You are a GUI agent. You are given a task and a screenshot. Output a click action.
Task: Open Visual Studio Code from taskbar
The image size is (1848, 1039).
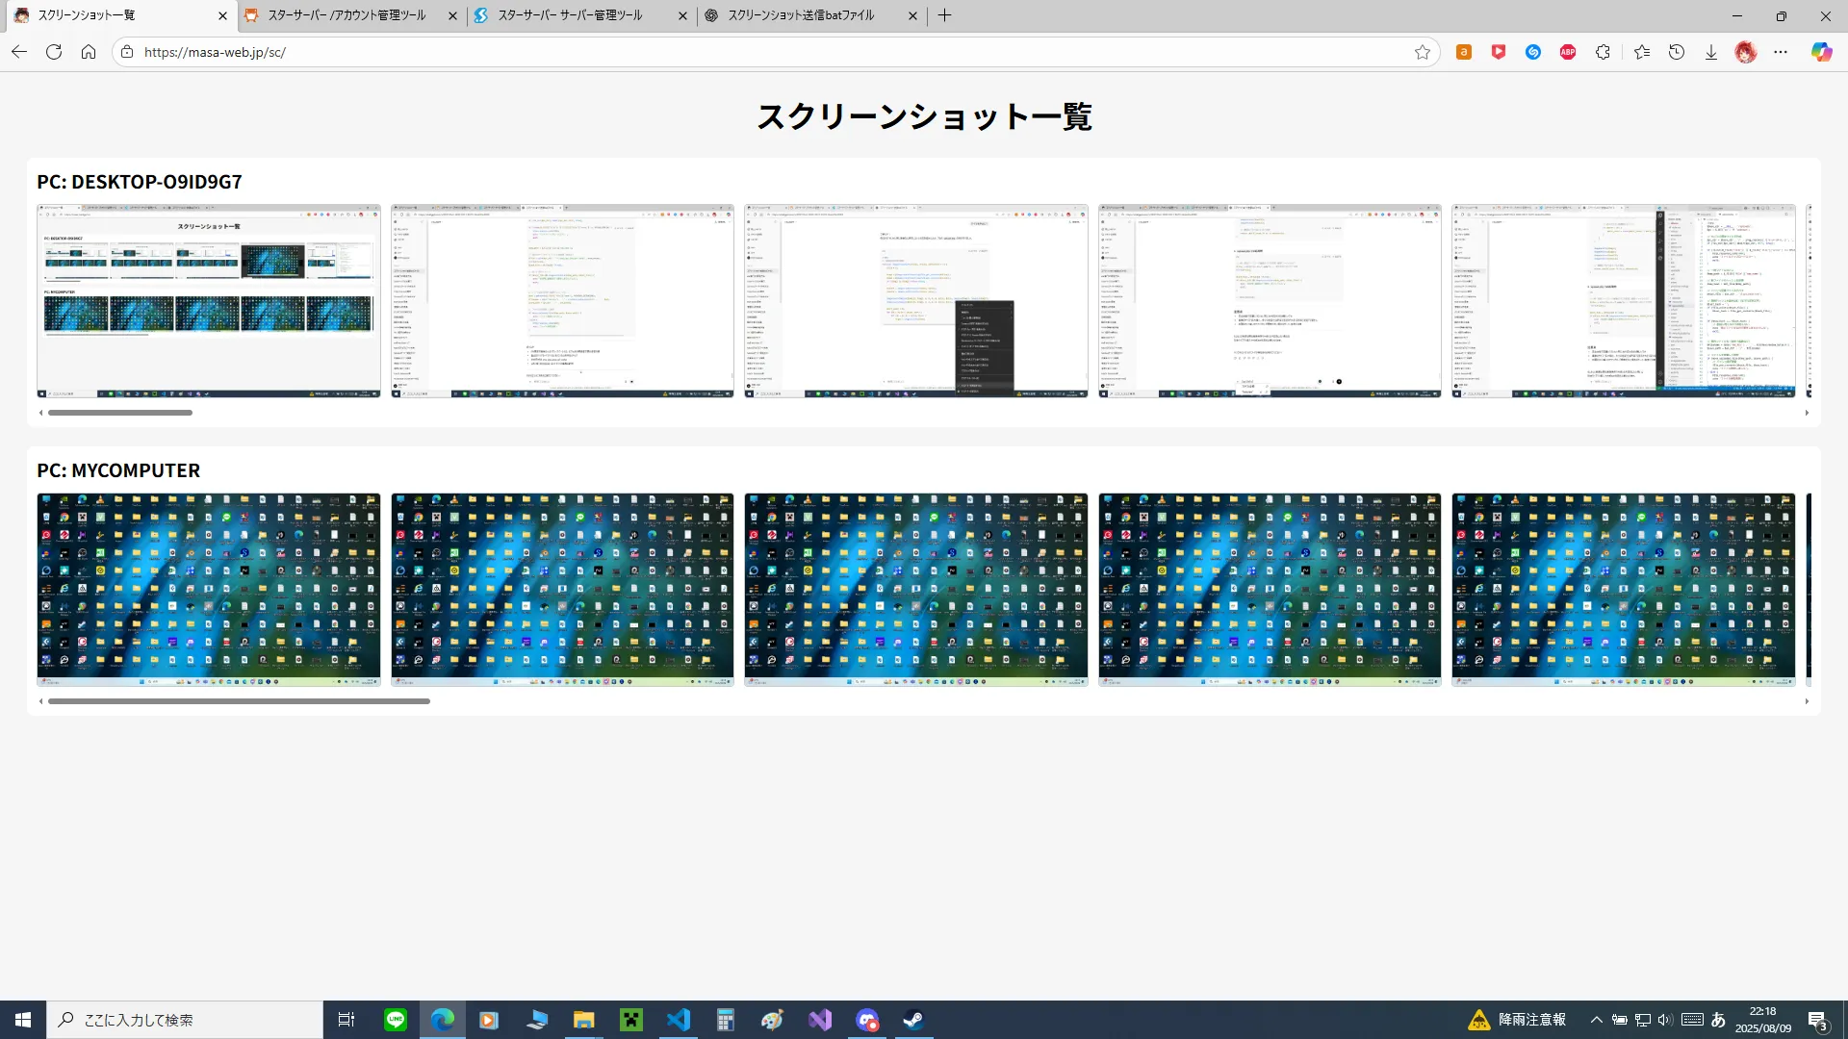pyautogui.click(x=679, y=1020)
